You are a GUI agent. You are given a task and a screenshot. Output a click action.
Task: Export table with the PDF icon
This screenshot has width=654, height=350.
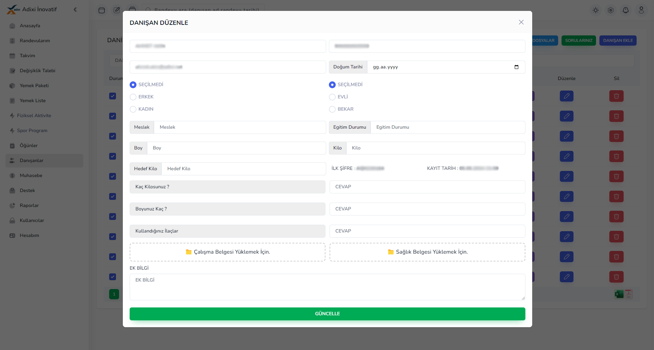coord(628,294)
